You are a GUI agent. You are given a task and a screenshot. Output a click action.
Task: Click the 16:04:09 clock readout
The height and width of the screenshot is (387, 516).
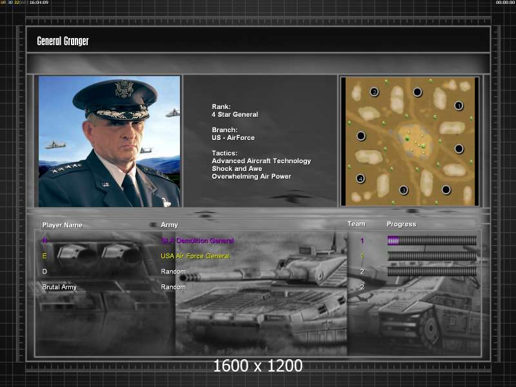click(x=39, y=3)
